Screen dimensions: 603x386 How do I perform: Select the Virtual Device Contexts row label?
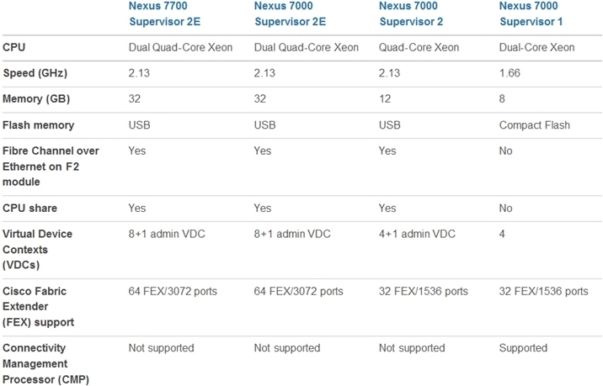pyautogui.click(x=37, y=249)
